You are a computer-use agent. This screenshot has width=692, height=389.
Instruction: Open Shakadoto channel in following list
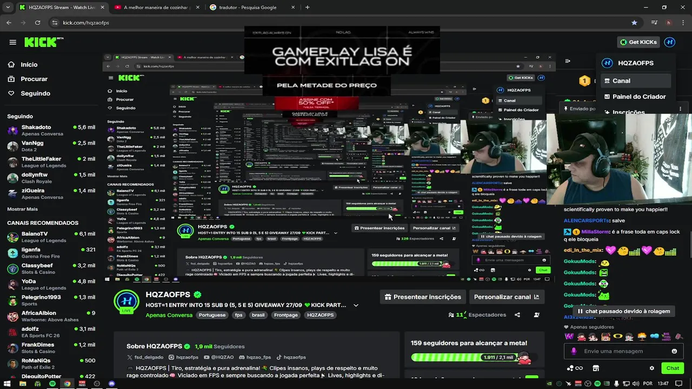pos(51,130)
